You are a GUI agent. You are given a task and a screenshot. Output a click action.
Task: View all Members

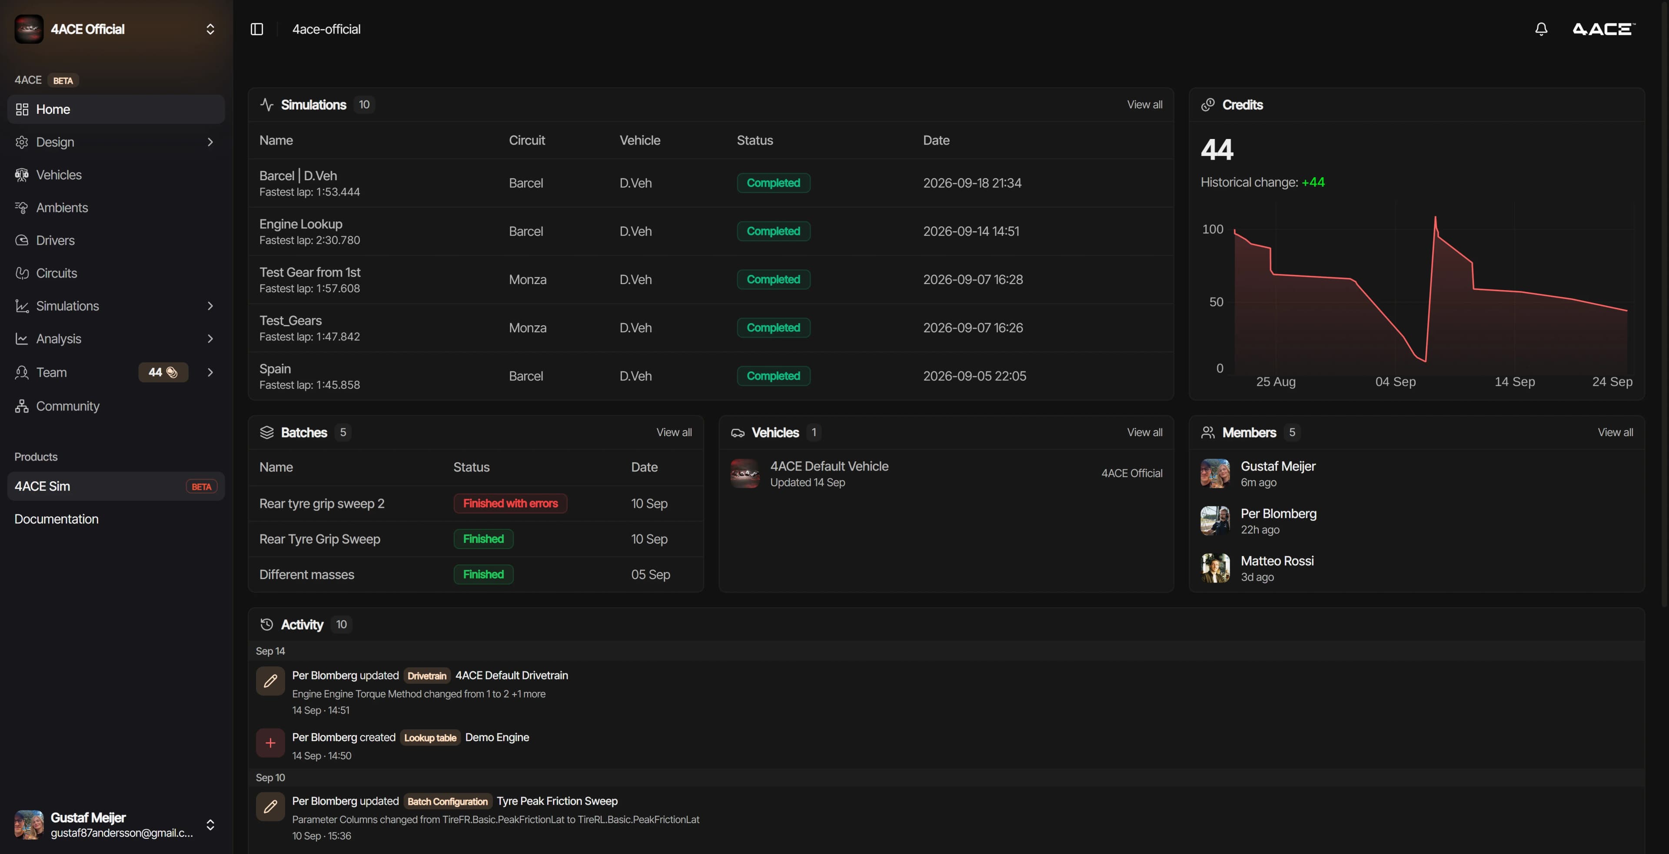click(1615, 433)
